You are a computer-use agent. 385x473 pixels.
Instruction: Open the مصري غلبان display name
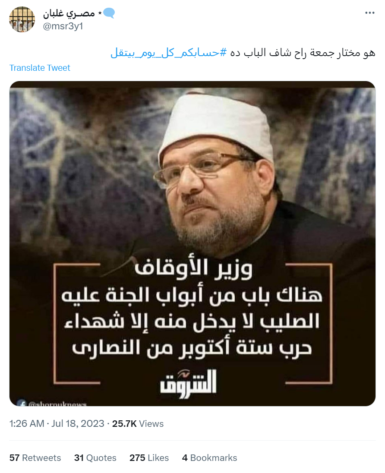click(69, 13)
